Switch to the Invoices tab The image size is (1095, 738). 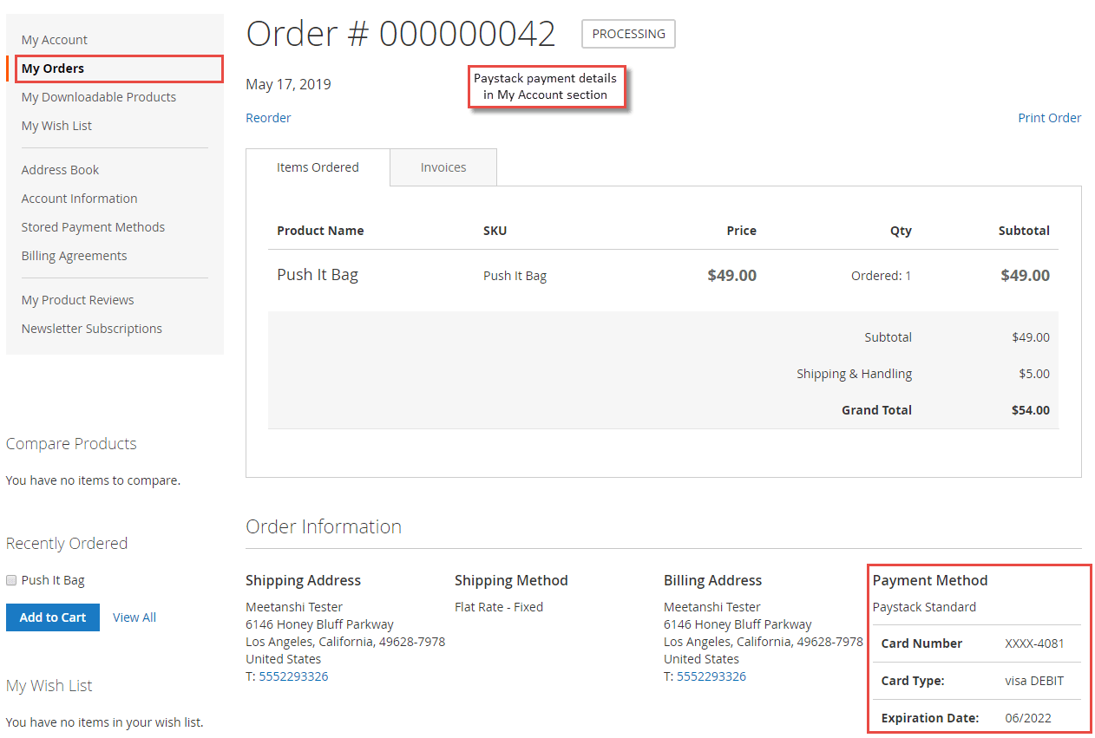(443, 167)
